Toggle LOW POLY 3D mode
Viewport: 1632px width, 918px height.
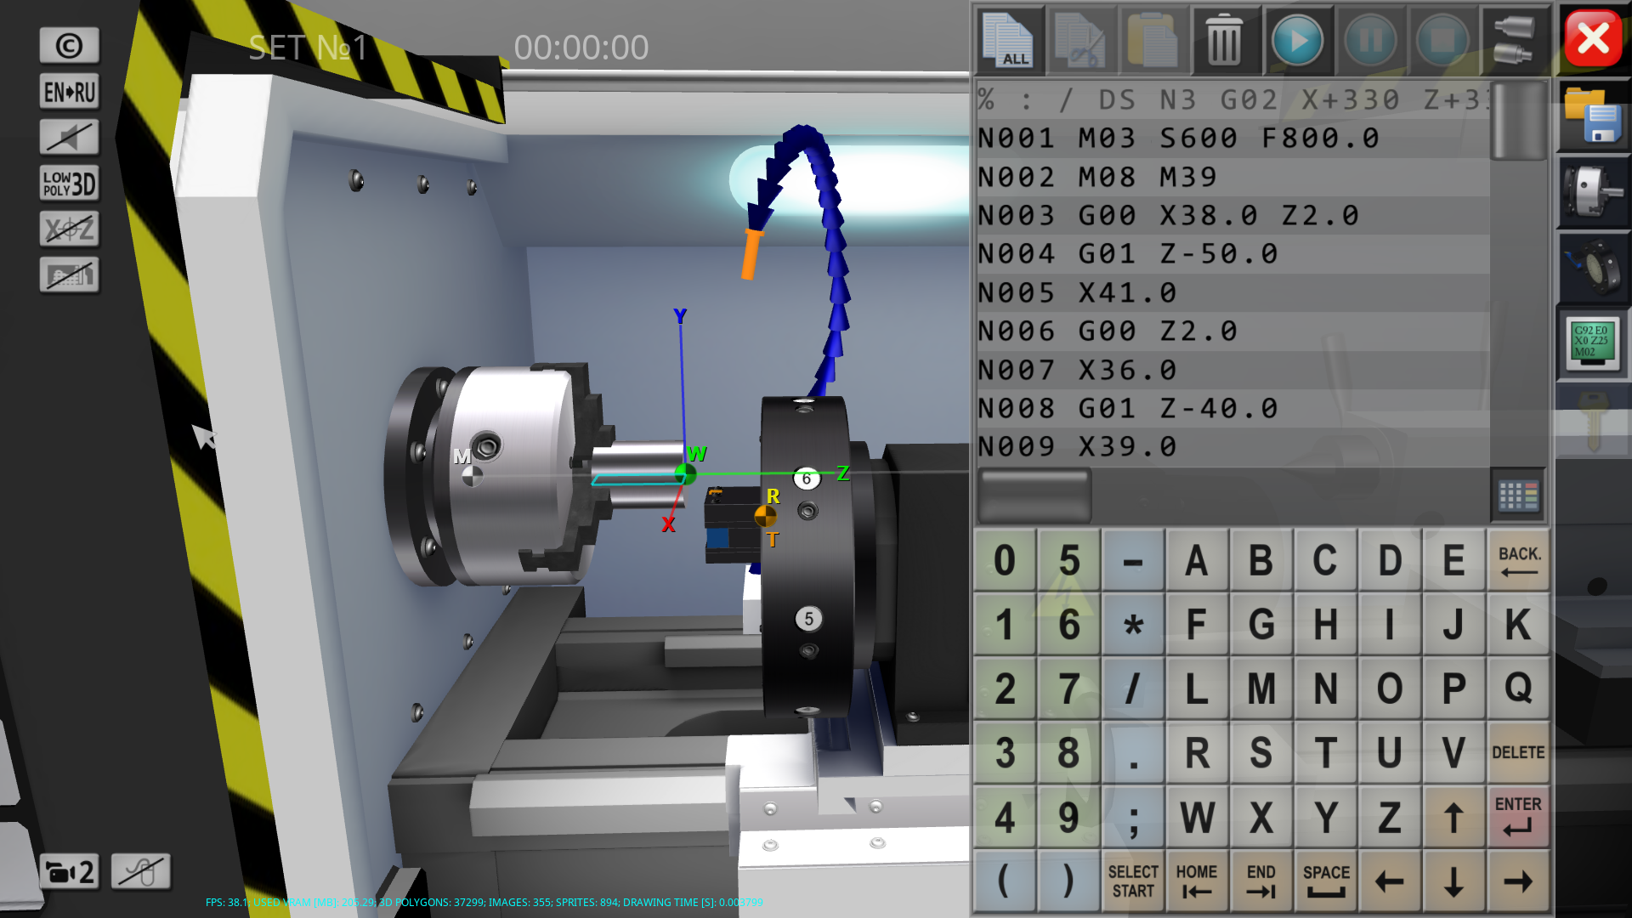pos(69,183)
